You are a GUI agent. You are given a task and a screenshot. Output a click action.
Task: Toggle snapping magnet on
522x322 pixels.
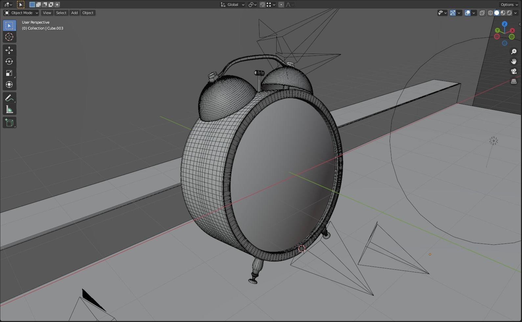coord(262,5)
